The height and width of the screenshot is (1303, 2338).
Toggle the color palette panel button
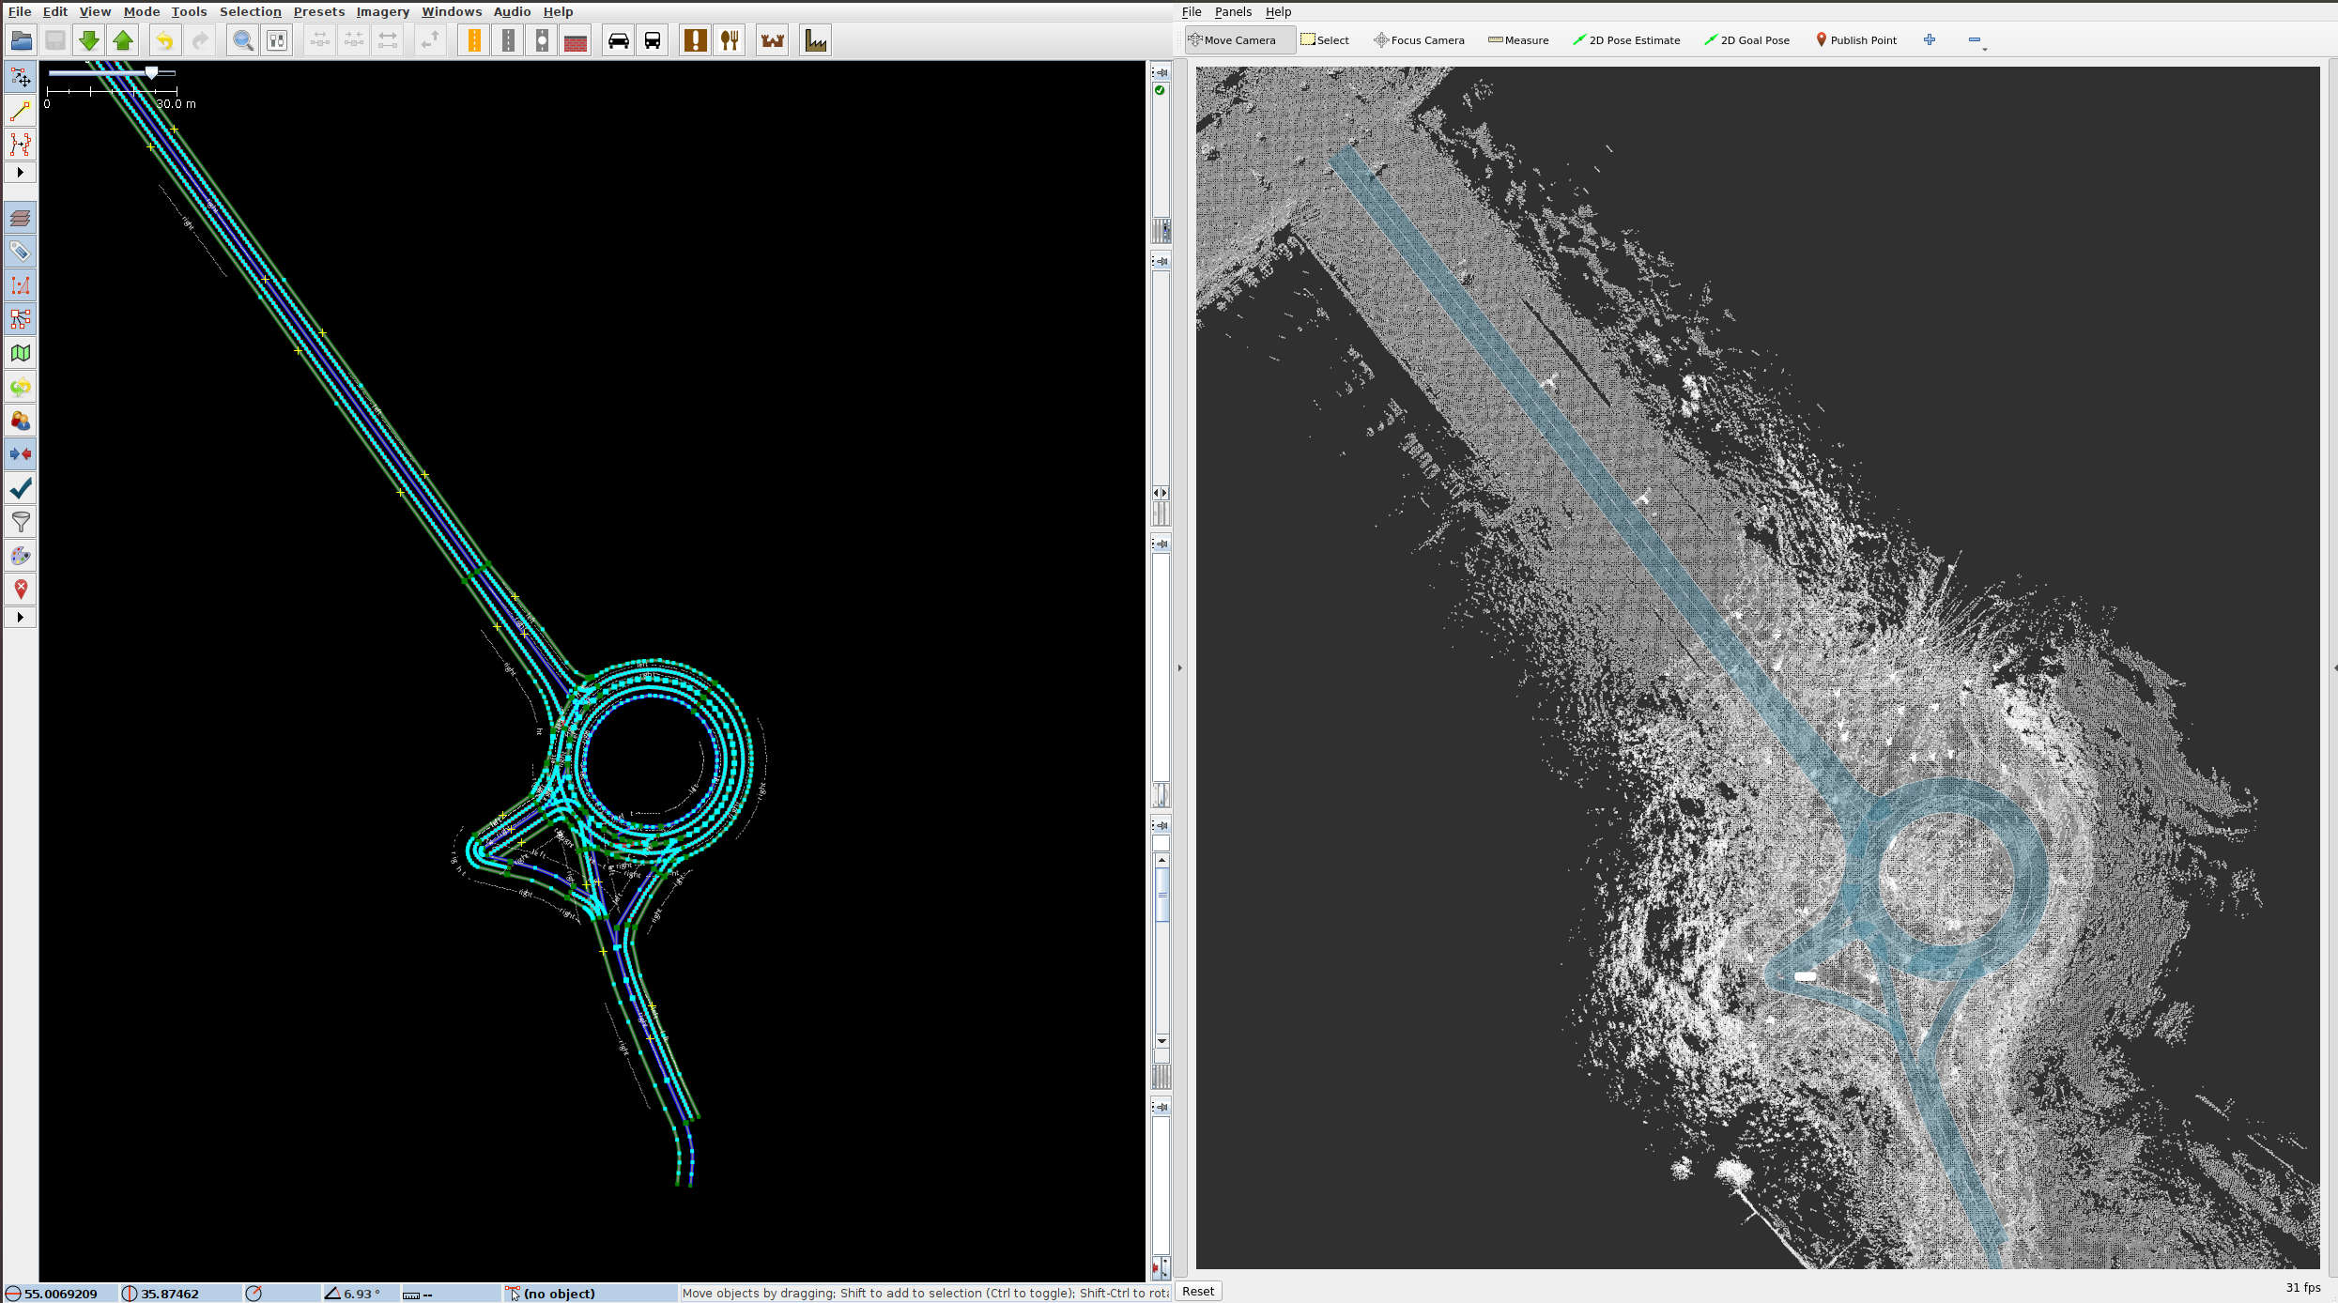coord(21,556)
